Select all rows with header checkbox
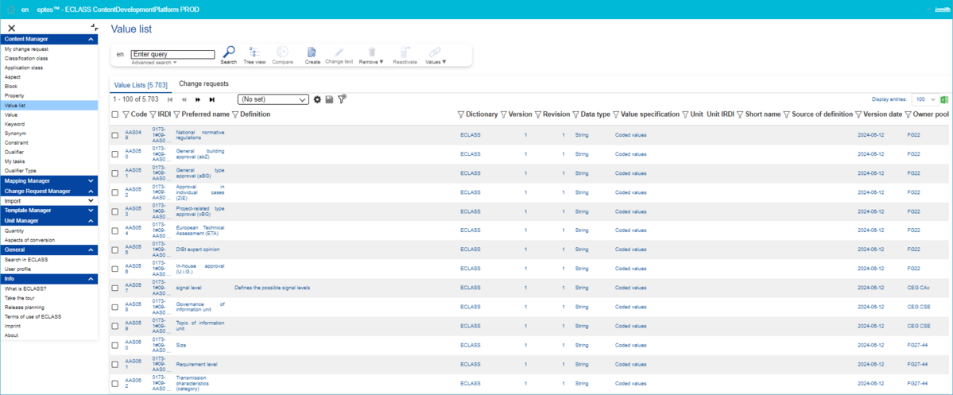This screenshot has width=953, height=395. pyautogui.click(x=115, y=114)
